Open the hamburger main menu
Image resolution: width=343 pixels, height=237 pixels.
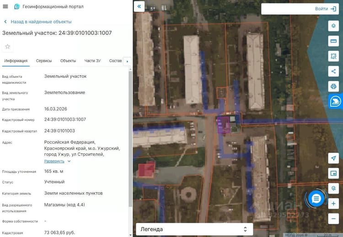coord(5,6)
